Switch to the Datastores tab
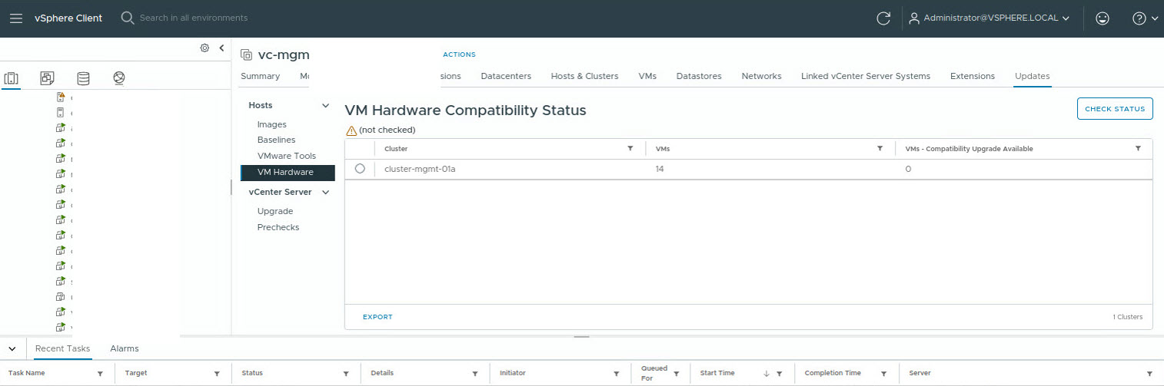Screen dimensions: 1164x386 699,76
